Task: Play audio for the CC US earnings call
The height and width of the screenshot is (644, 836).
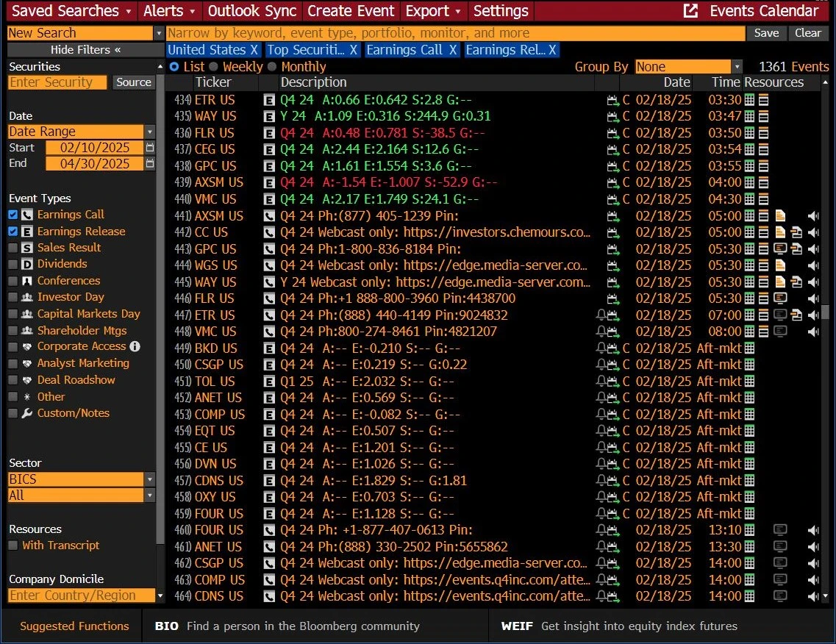Action: coord(813,232)
